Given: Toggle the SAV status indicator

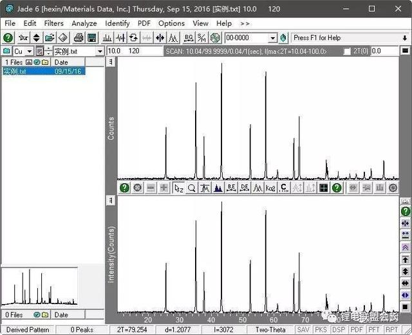Looking at the screenshot, I should tap(303, 330).
